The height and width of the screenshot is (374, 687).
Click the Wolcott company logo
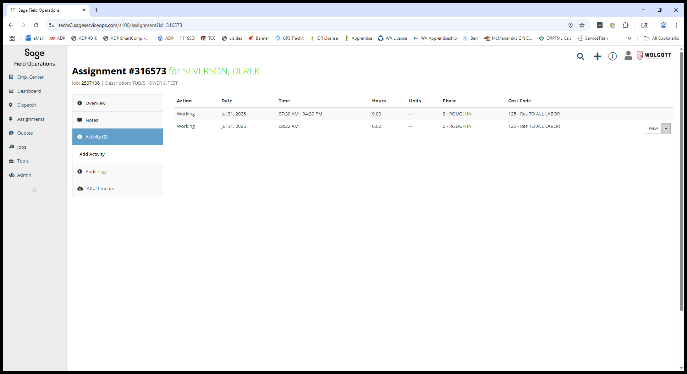tap(654, 55)
